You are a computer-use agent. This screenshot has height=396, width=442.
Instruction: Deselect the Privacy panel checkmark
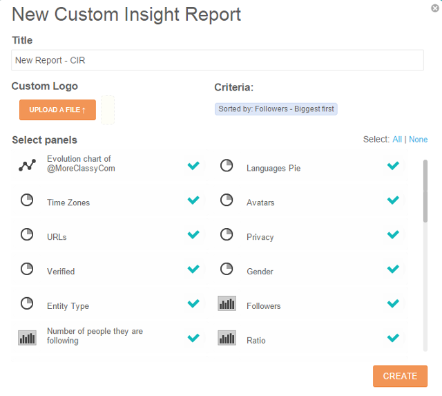click(x=393, y=234)
